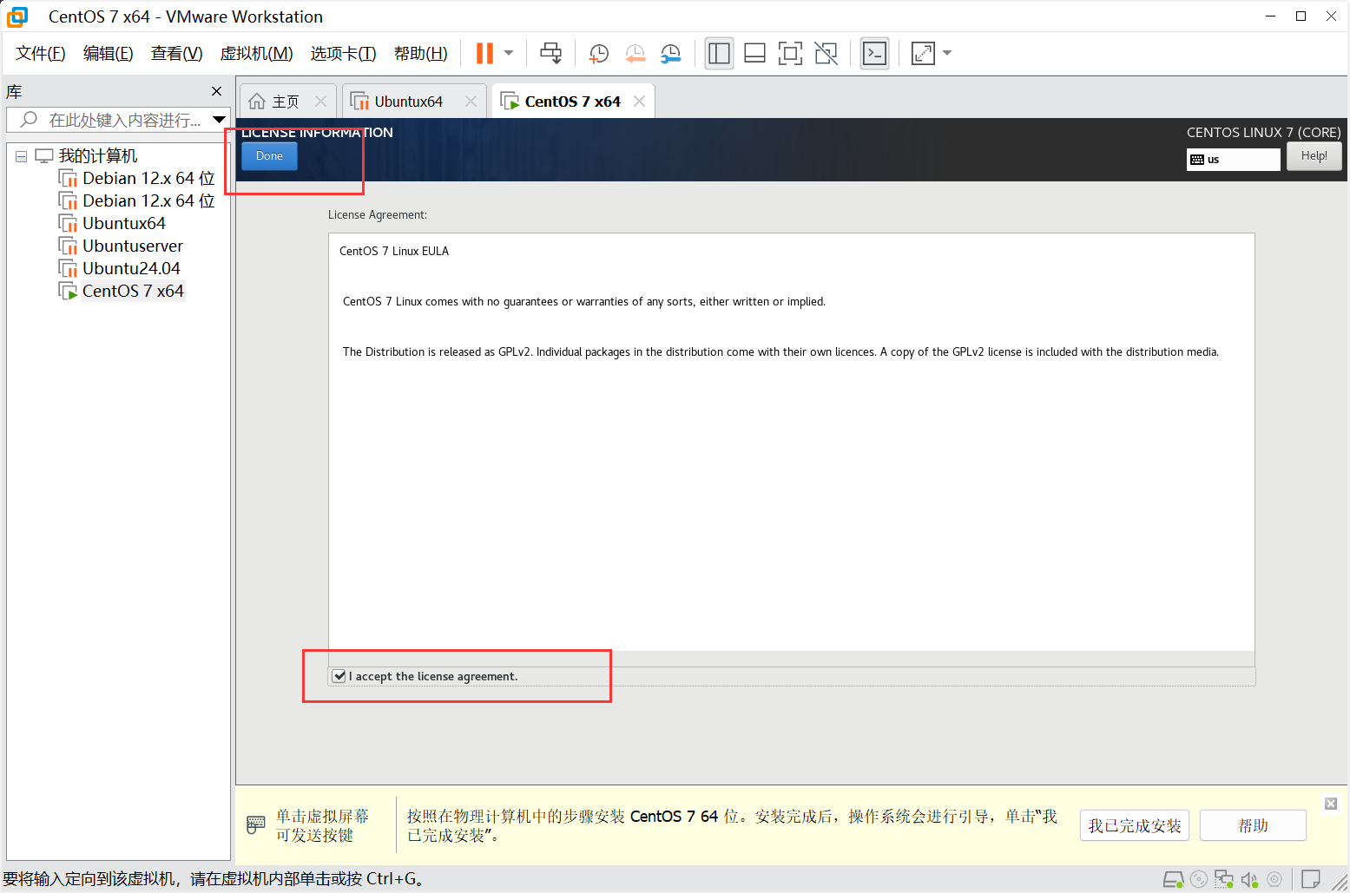Click the 我已完成安装 button
Image resolution: width=1350 pixels, height=893 pixels.
[x=1136, y=826]
